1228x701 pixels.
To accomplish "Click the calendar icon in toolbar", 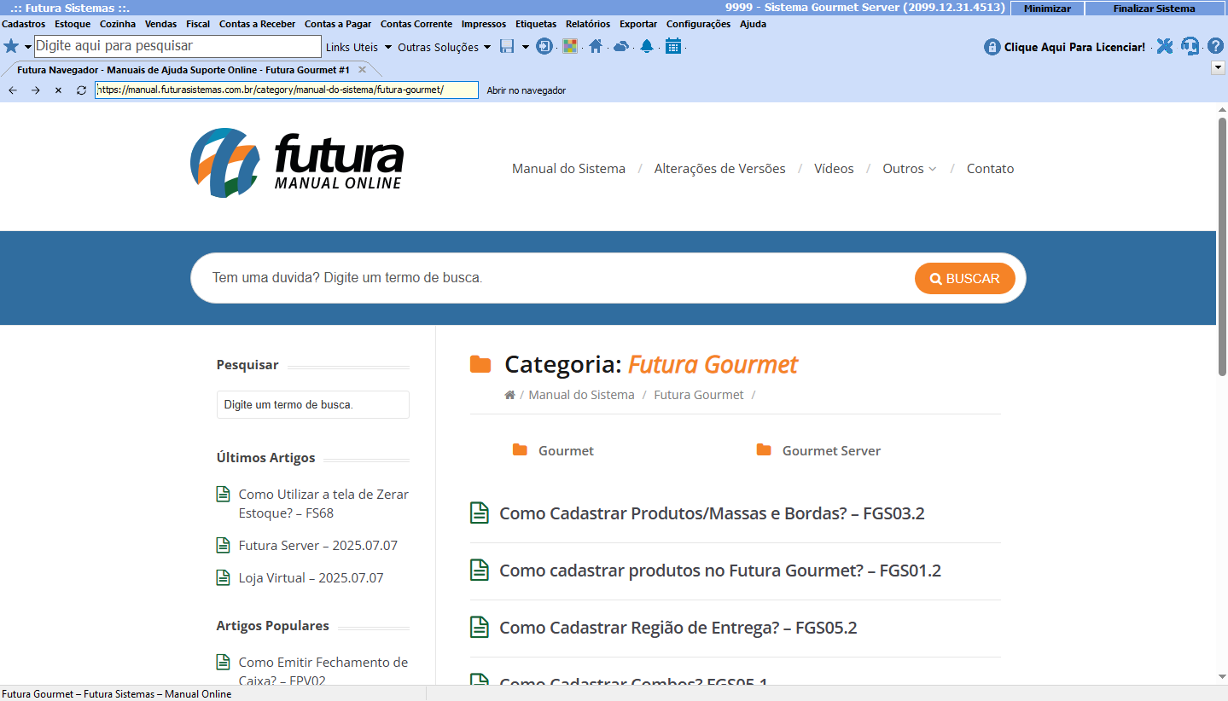I will pyautogui.click(x=673, y=46).
